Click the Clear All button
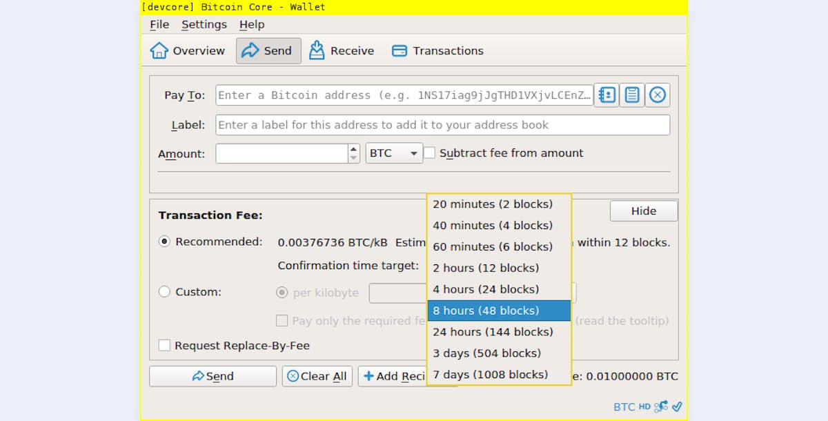 click(317, 376)
